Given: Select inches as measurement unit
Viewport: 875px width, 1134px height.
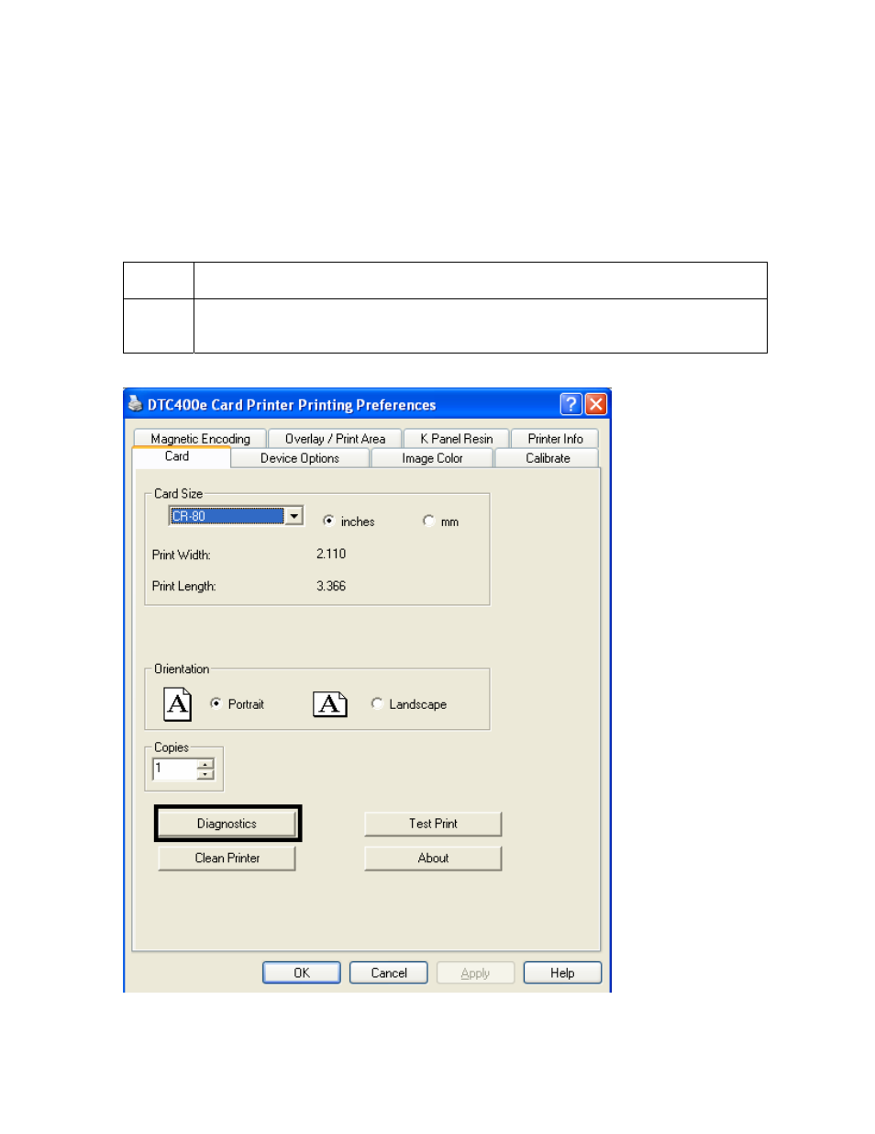Looking at the screenshot, I should point(328,521).
